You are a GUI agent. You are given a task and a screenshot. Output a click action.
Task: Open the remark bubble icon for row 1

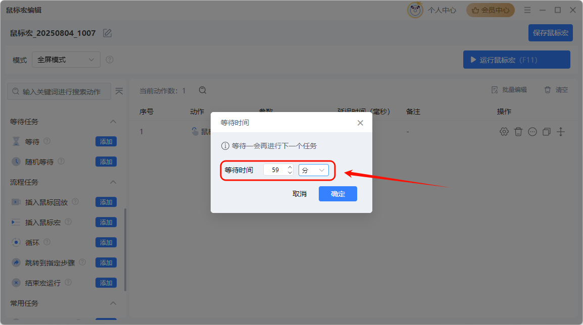click(x=532, y=132)
